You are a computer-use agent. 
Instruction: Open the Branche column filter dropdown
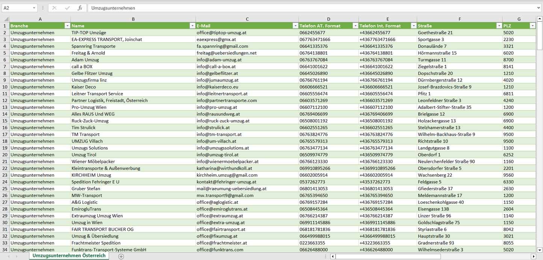[x=67, y=26]
